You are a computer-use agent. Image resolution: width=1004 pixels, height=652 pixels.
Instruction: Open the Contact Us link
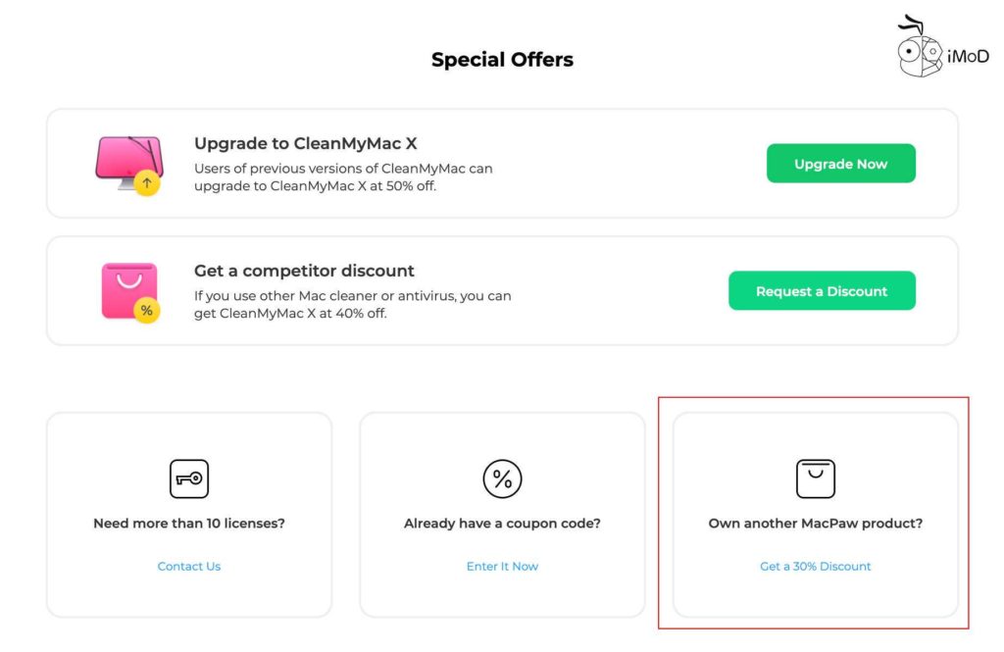pos(189,566)
